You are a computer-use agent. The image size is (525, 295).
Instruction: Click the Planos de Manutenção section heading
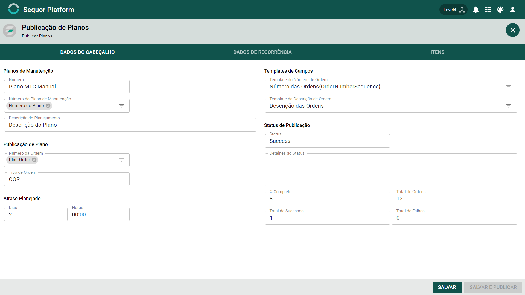28,71
